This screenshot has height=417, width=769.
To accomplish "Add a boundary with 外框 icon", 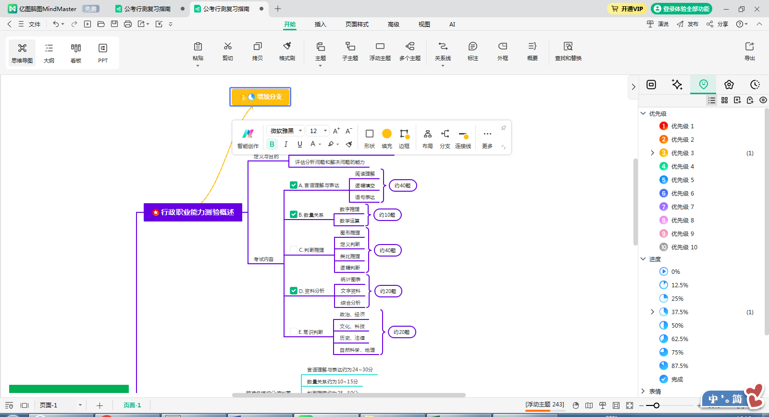I will tap(502, 51).
